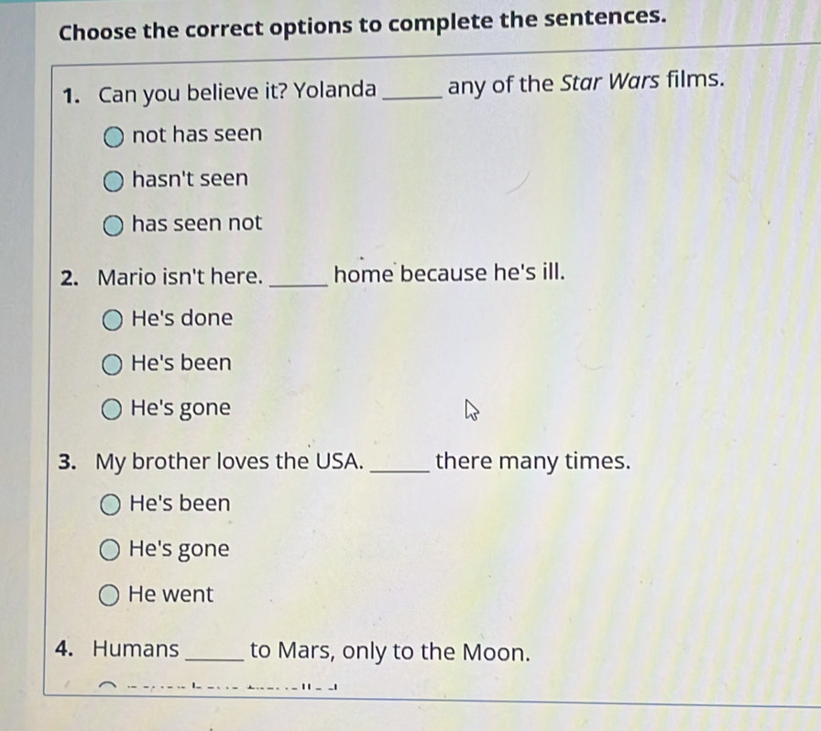Select the 'He went' radio button

(x=109, y=596)
